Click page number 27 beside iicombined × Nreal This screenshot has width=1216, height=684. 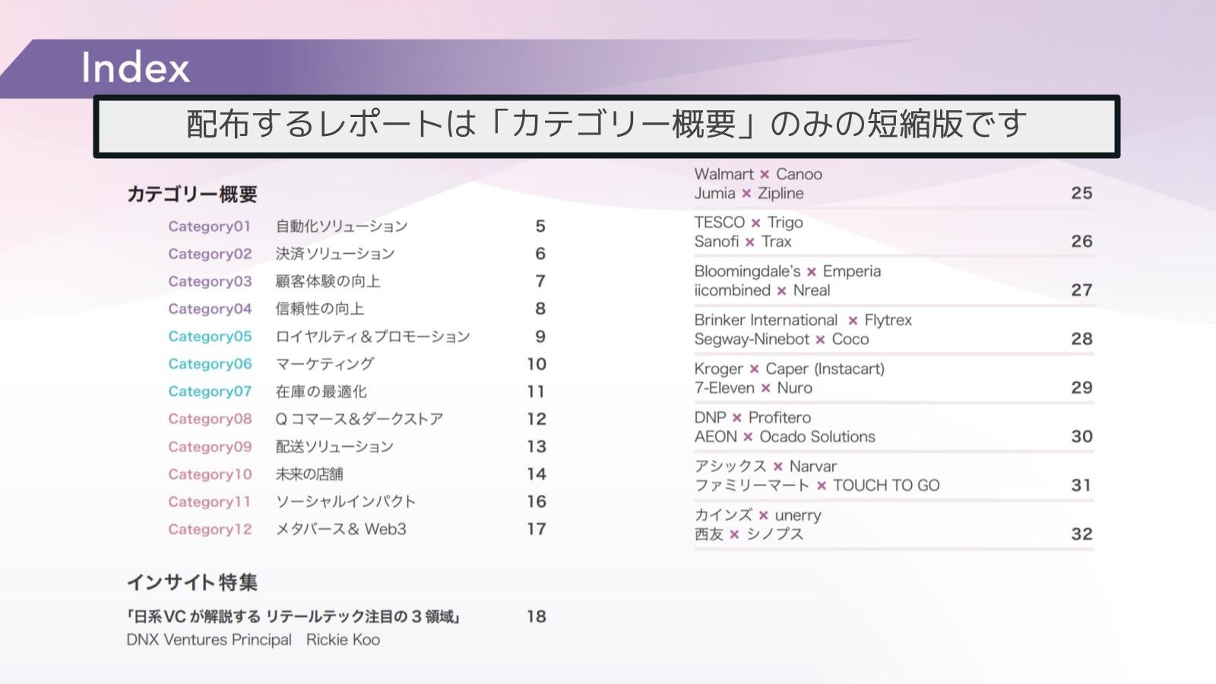[1081, 290]
